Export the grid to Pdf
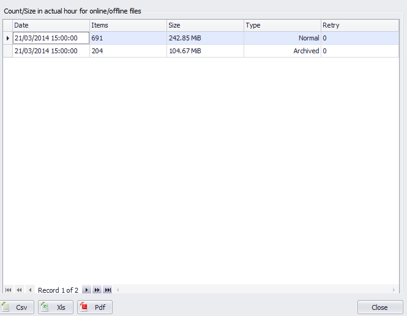This screenshot has width=407, height=316. coord(95,307)
